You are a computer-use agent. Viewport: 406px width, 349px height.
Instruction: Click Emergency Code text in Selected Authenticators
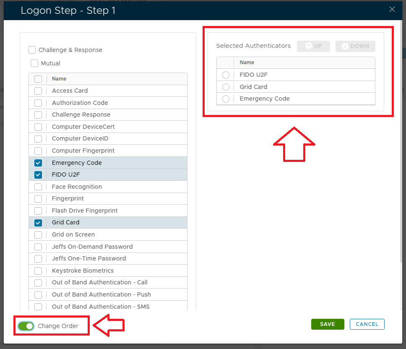pyautogui.click(x=265, y=99)
